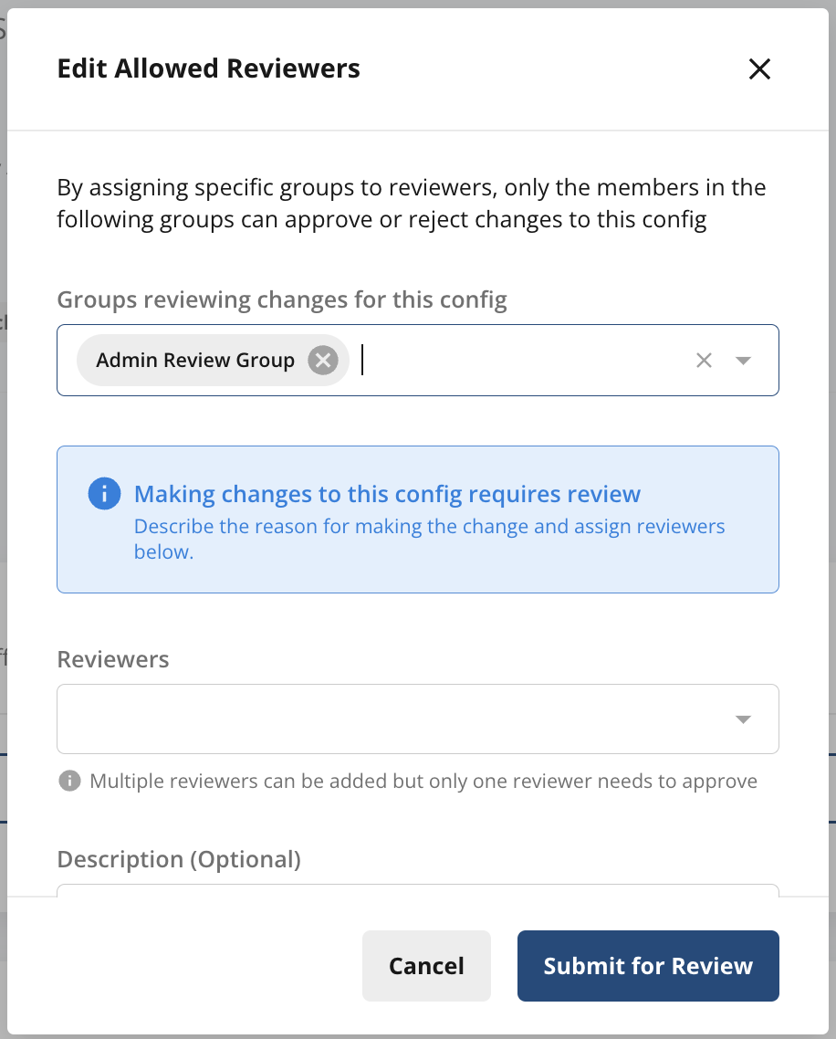Screen dimensions: 836x1039
Task: Select the Edit Allowed Reviewers dialog title
Action: pyautogui.click(x=208, y=68)
